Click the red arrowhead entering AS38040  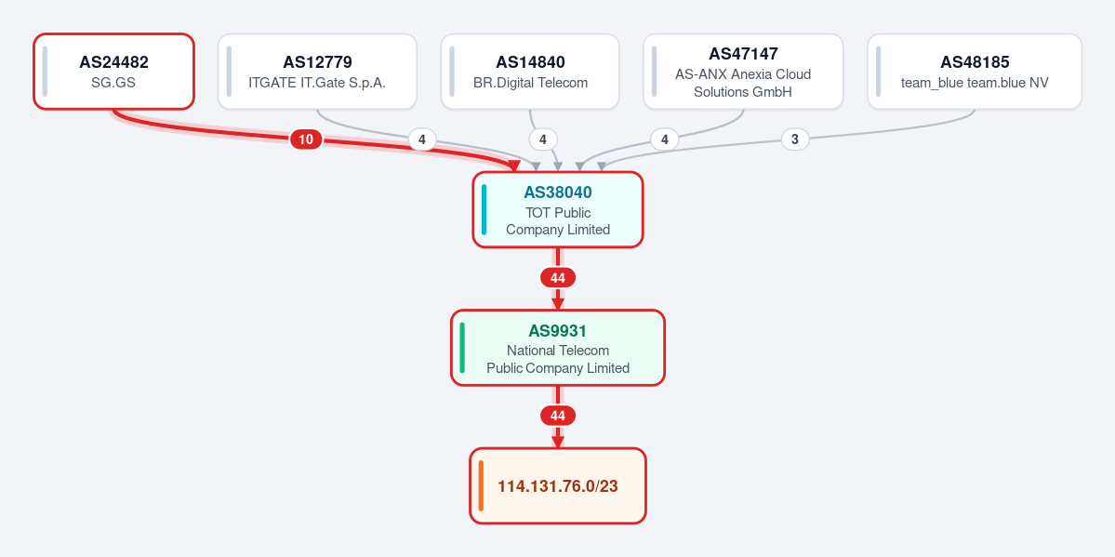coord(514,166)
